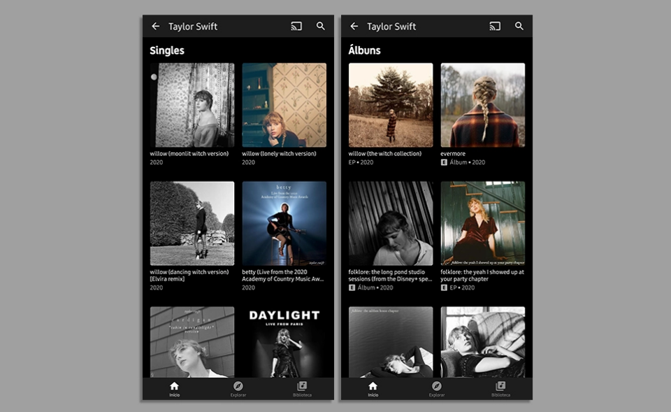
Task: Click 'willow (the witch collection)' title
Action: 384,153
